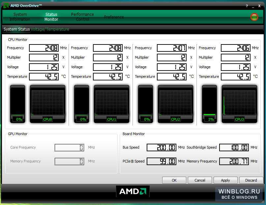Click the PCIe® Speed label
The height and width of the screenshot is (205, 266).
coord(133,161)
